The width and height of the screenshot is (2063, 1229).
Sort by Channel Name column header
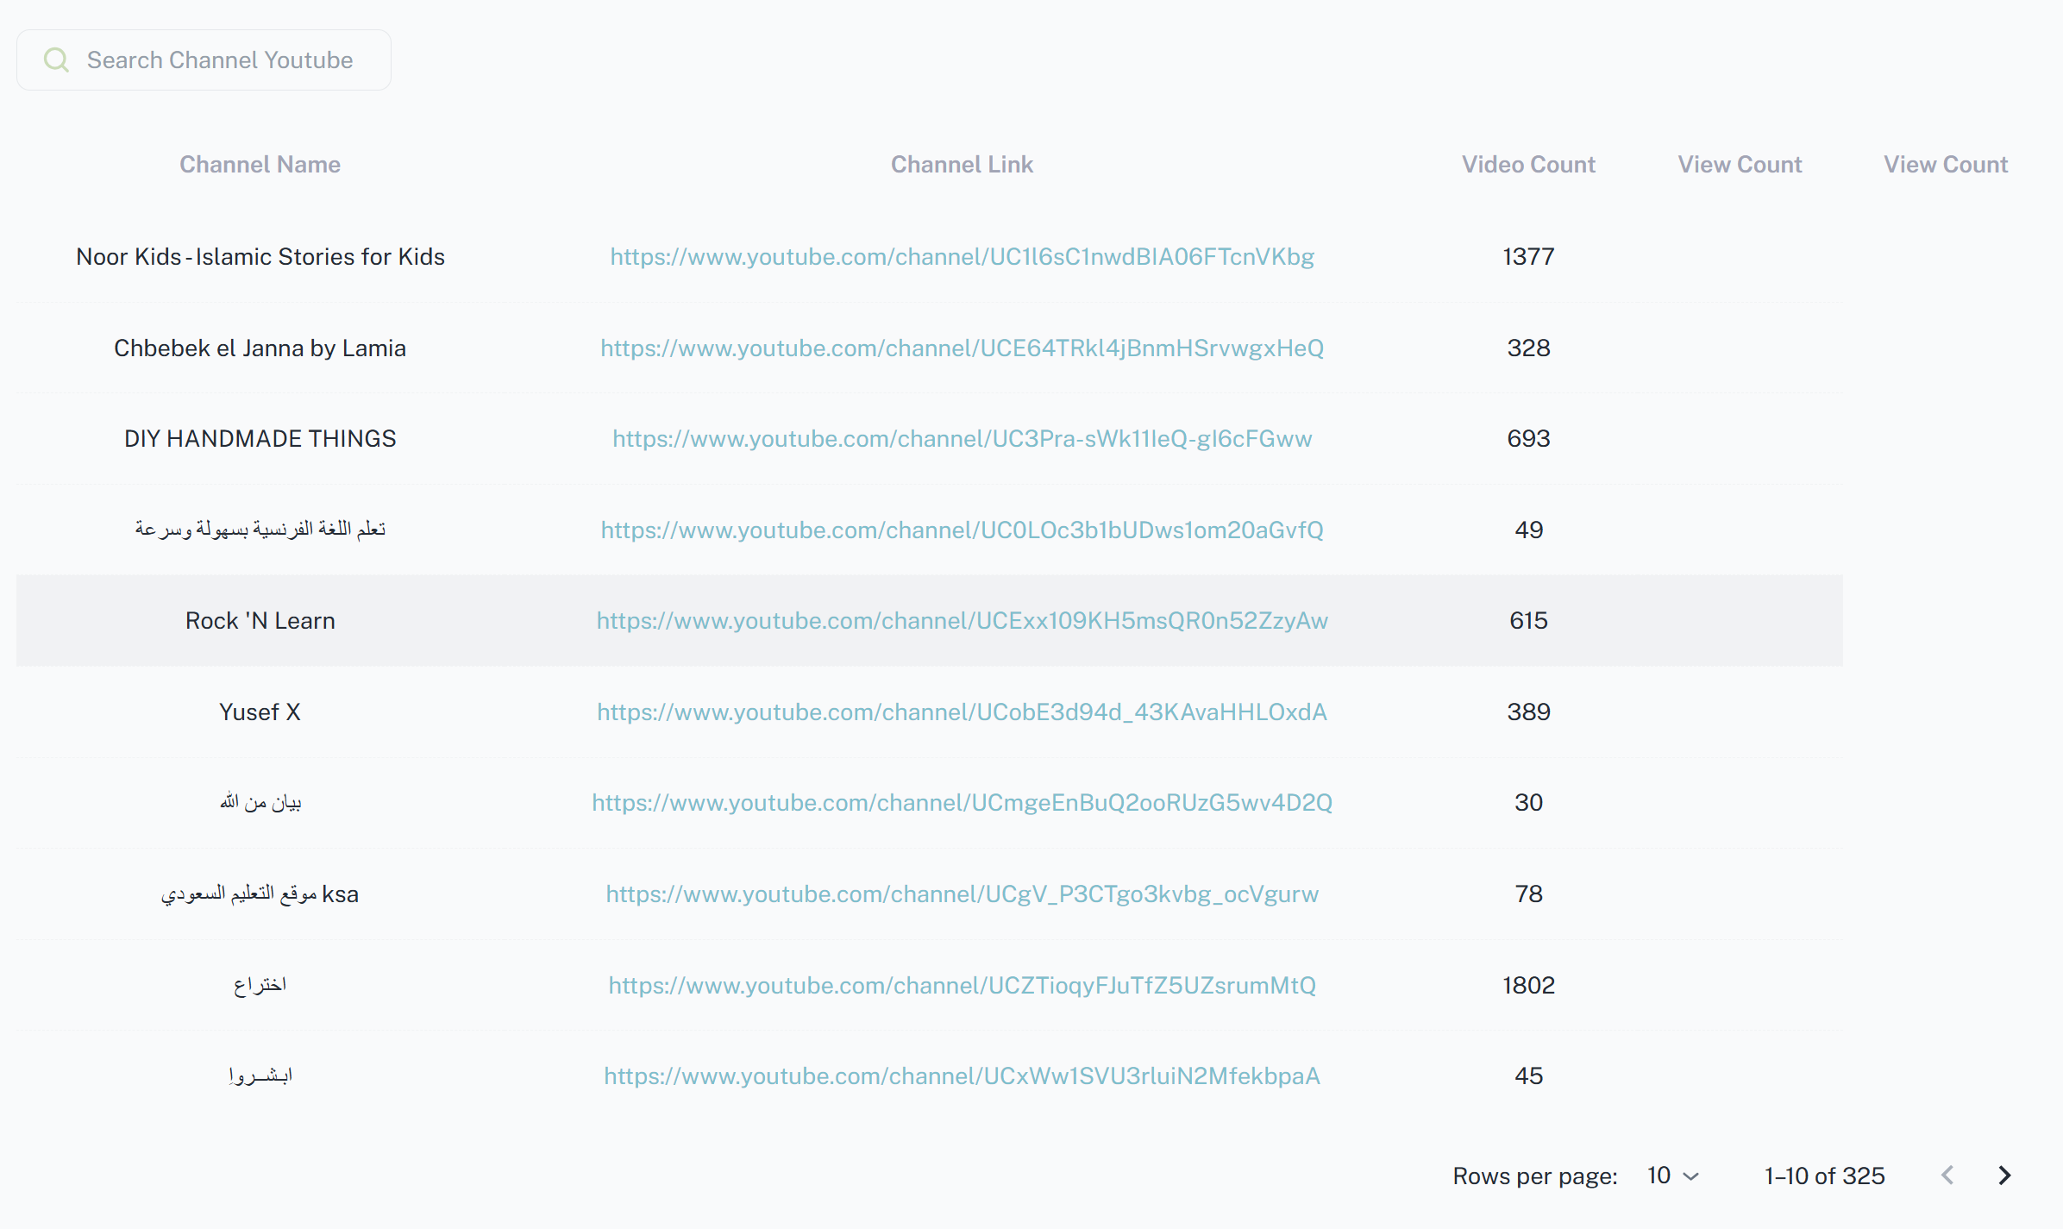(260, 165)
